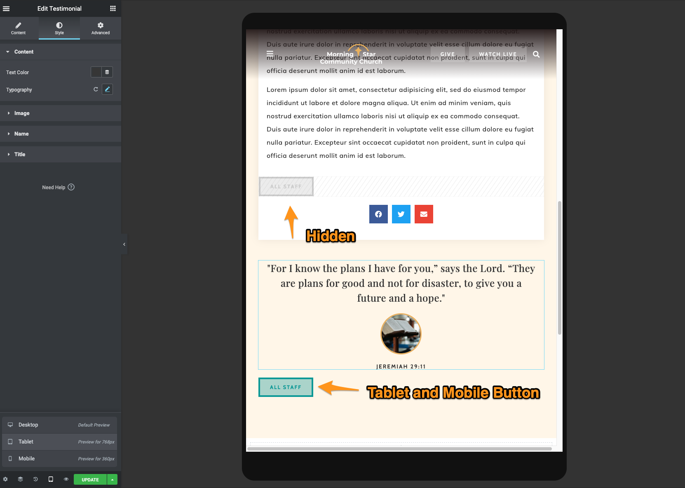Open the site search magnifier
Screen dimensions: 685x488
(x=536, y=54)
